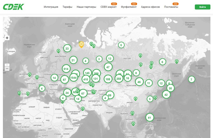Open cluster marker 87

coord(64,80)
